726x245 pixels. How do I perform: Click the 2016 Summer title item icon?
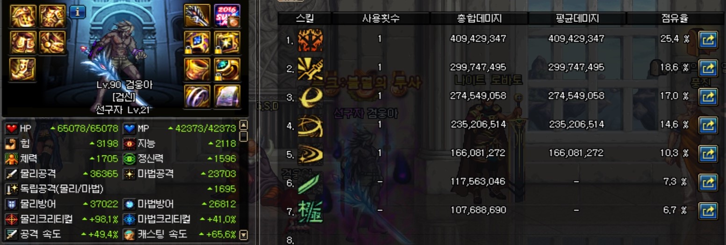pos(227,16)
